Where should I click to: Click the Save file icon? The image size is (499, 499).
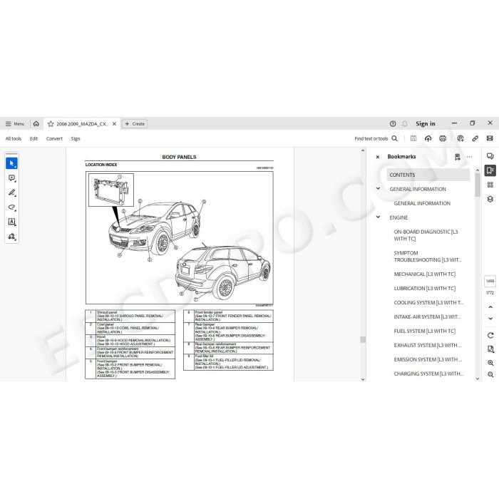click(413, 138)
